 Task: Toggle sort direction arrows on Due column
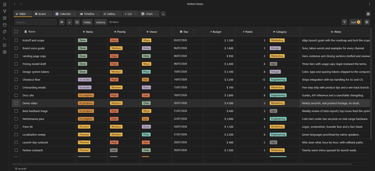[193, 32]
